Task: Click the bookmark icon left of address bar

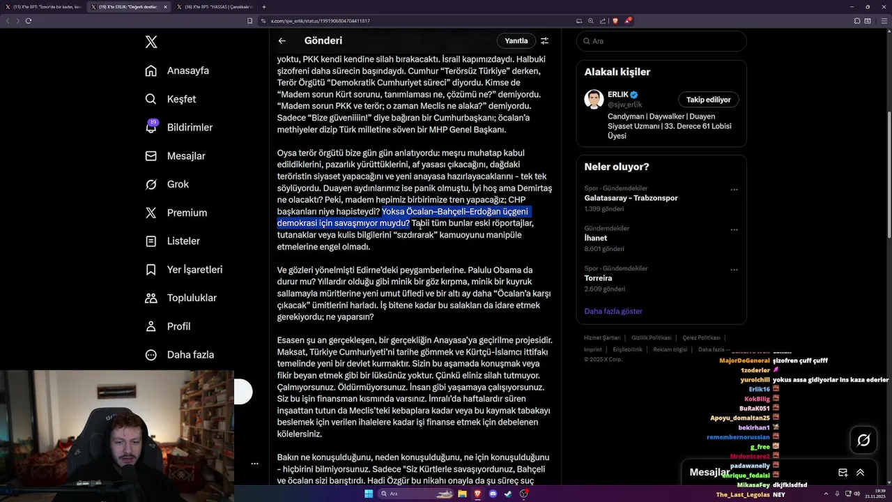Action: point(250,21)
